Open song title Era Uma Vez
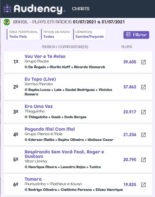Image resolution: width=155 pixels, height=197 pixels. [39, 106]
